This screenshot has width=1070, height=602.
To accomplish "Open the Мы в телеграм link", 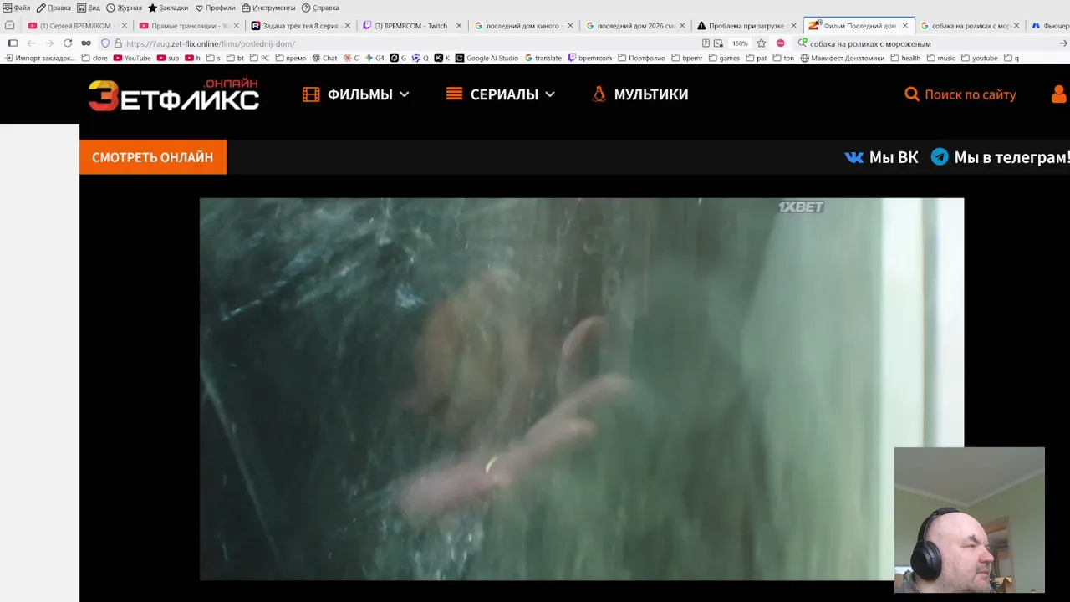I will (x=1001, y=157).
